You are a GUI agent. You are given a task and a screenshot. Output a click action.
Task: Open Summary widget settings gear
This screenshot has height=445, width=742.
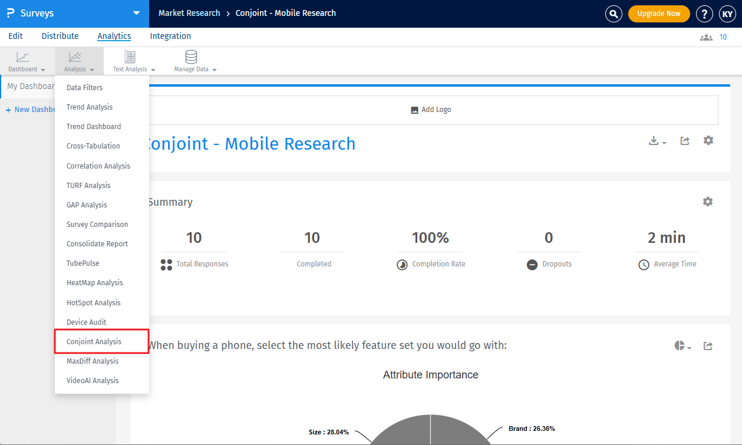click(707, 202)
